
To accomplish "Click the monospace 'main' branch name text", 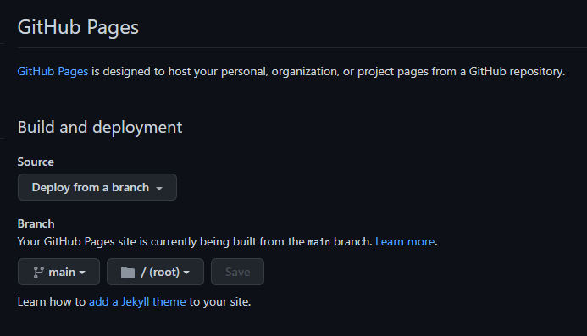I will pyautogui.click(x=319, y=242).
